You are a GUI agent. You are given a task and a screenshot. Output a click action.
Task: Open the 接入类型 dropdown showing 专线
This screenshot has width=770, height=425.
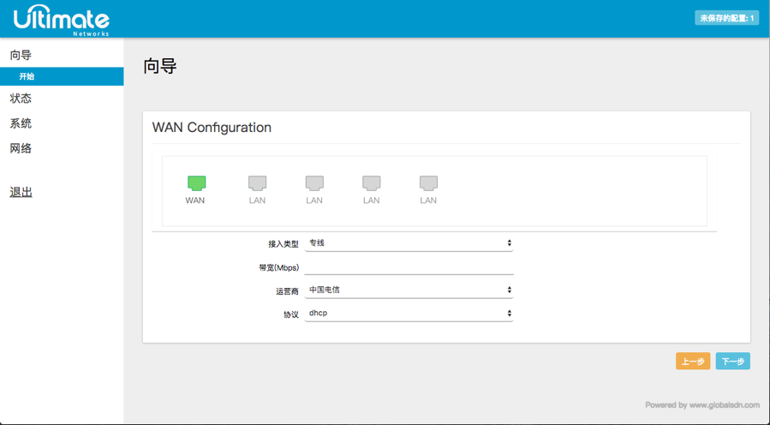[x=409, y=243]
